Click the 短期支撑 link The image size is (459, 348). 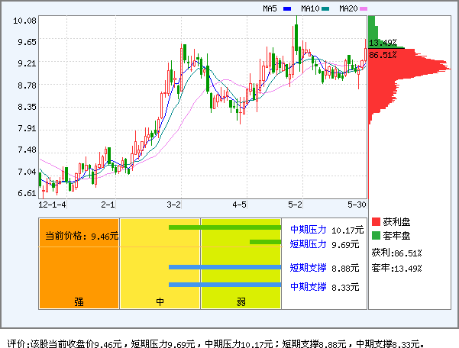(x=309, y=268)
